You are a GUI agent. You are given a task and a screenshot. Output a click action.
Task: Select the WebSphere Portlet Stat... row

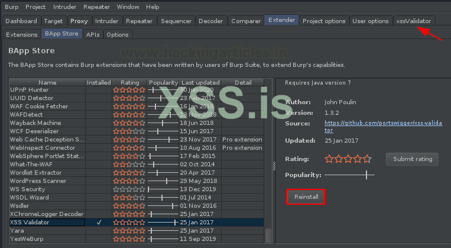tap(137, 156)
